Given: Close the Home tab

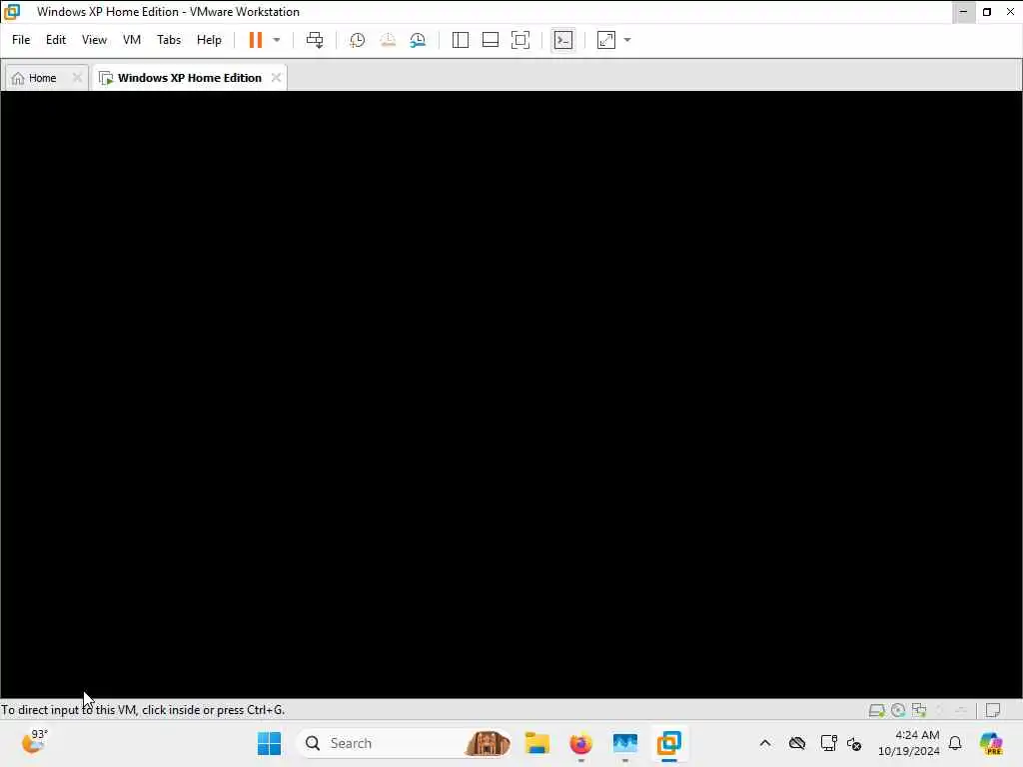Looking at the screenshot, I should tap(77, 78).
